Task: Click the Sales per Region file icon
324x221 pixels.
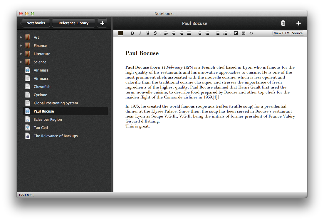Action: pos(28,119)
